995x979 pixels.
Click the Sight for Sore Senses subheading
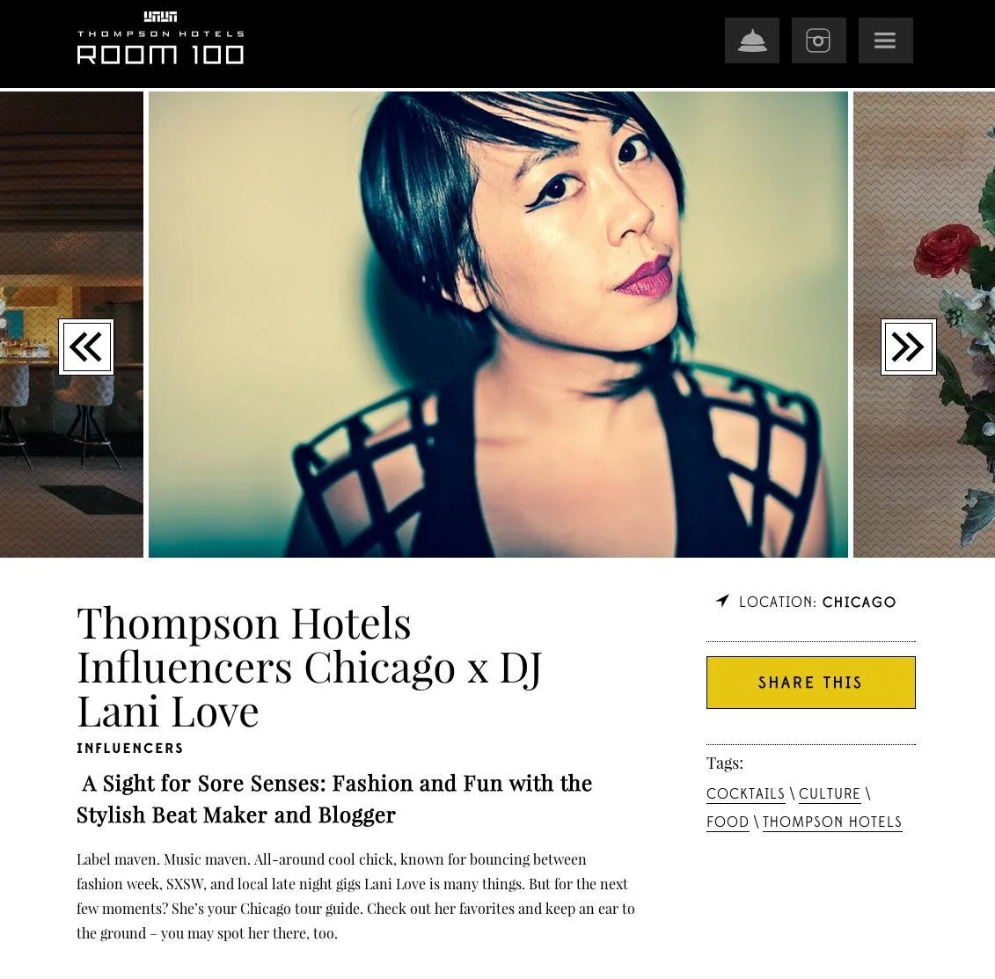click(x=334, y=799)
